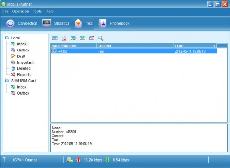Screen dimensions: 230x168
Task: Click the red-arrow envelope toolbar icon
Action: pos(92,38)
